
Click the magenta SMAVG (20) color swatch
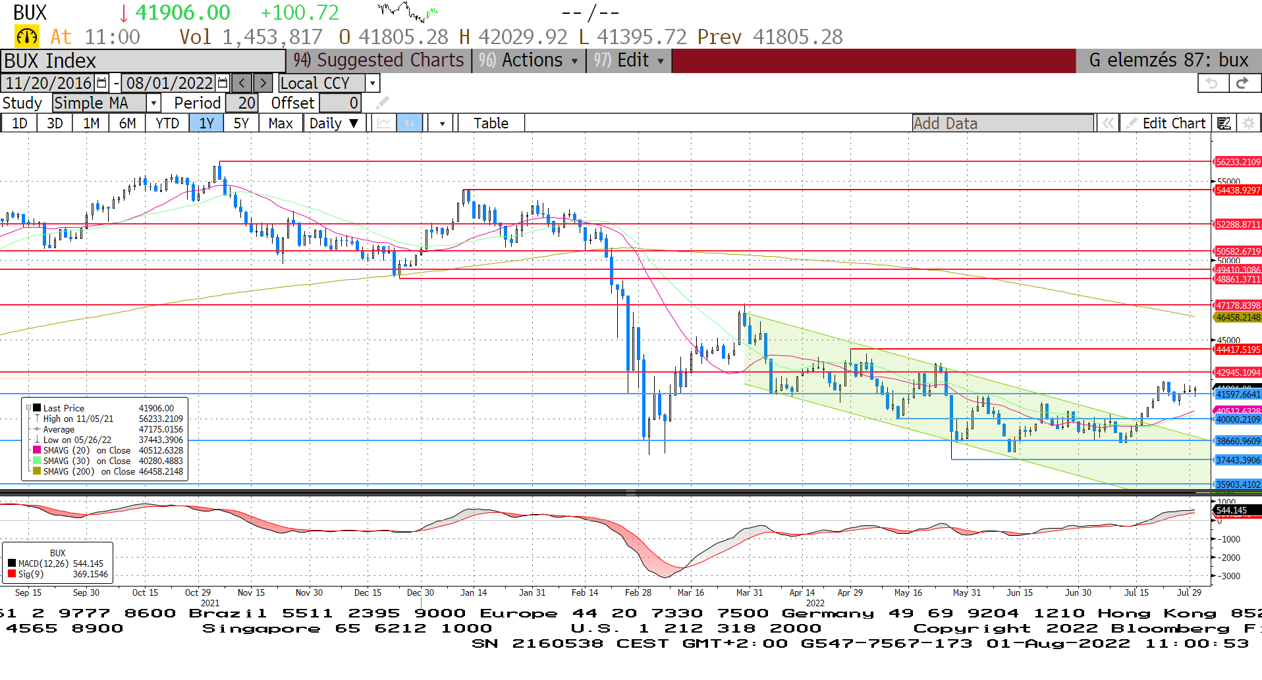(x=38, y=450)
